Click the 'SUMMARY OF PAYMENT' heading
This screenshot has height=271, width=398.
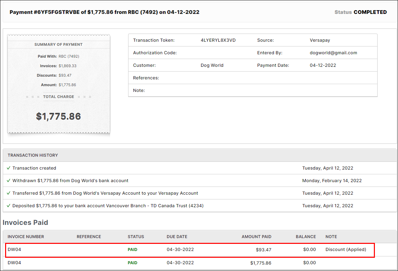point(58,44)
